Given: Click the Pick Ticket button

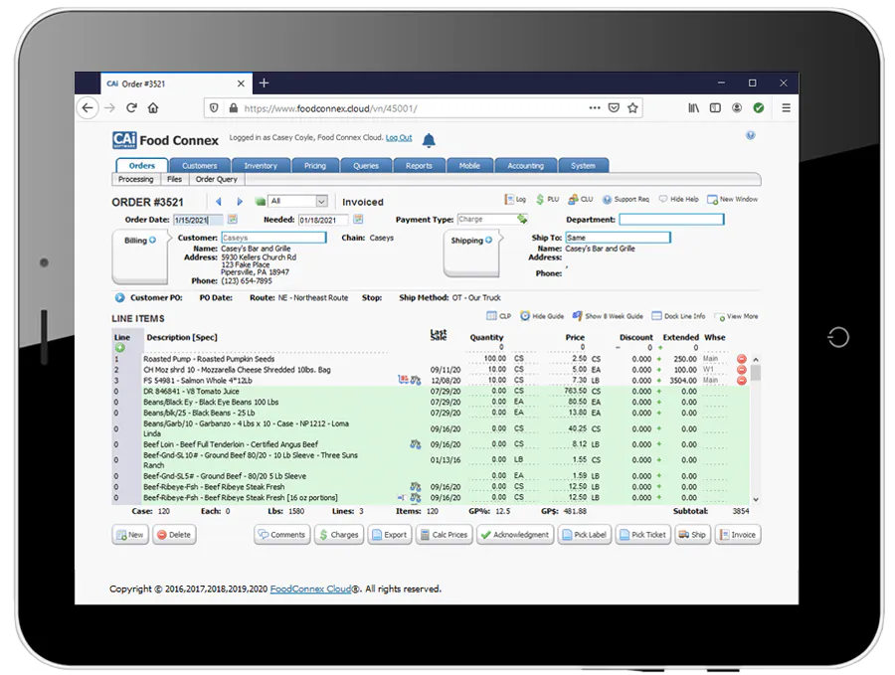Looking at the screenshot, I should [x=642, y=535].
